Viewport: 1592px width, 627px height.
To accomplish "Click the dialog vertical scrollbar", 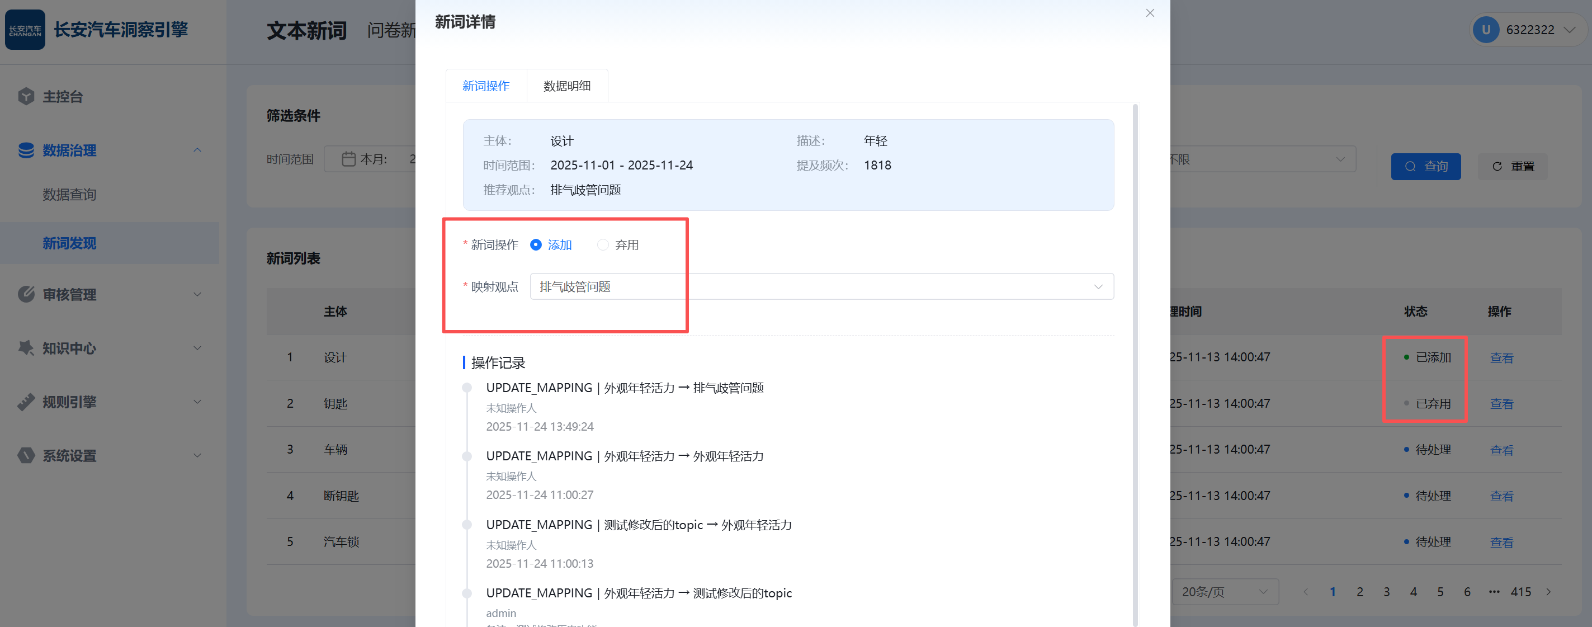I will [x=1135, y=365].
